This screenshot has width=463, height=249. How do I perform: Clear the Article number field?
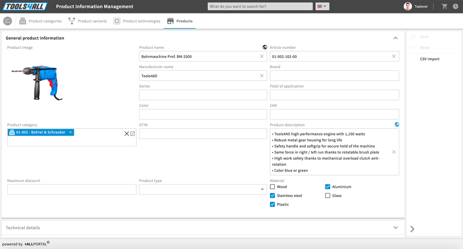[x=394, y=56]
